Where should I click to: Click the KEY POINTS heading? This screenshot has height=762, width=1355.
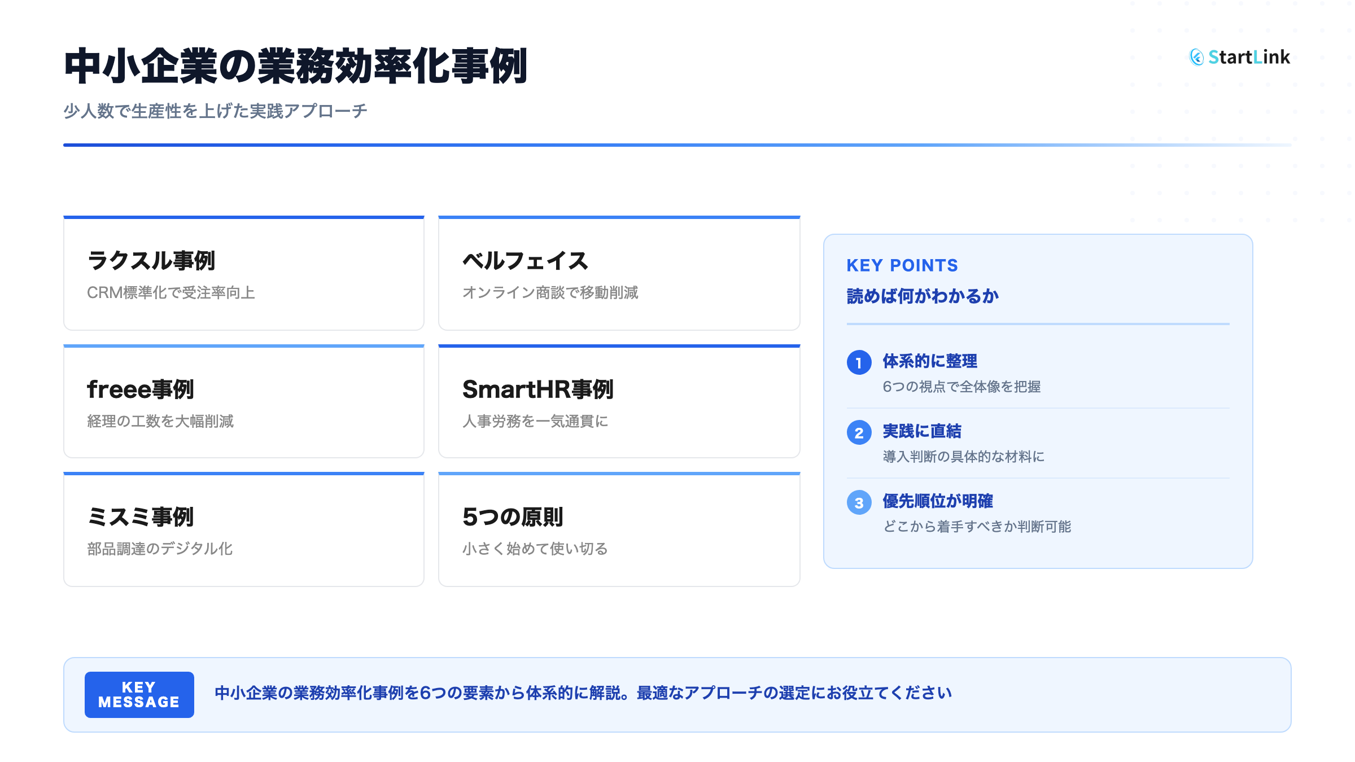[x=902, y=265]
